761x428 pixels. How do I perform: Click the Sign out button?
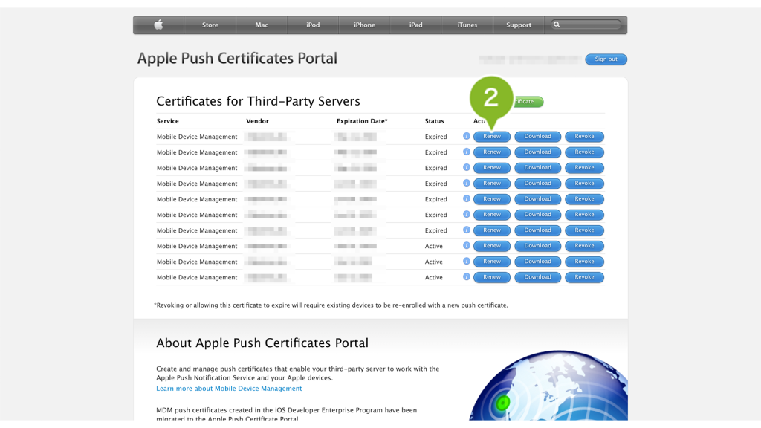pos(606,59)
